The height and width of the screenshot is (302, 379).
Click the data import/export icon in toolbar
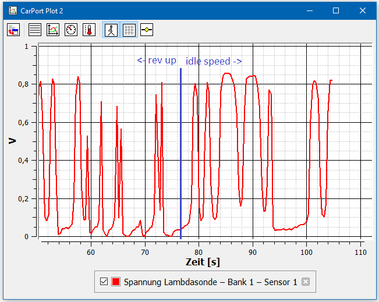pyautogui.click(x=13, y=30)
